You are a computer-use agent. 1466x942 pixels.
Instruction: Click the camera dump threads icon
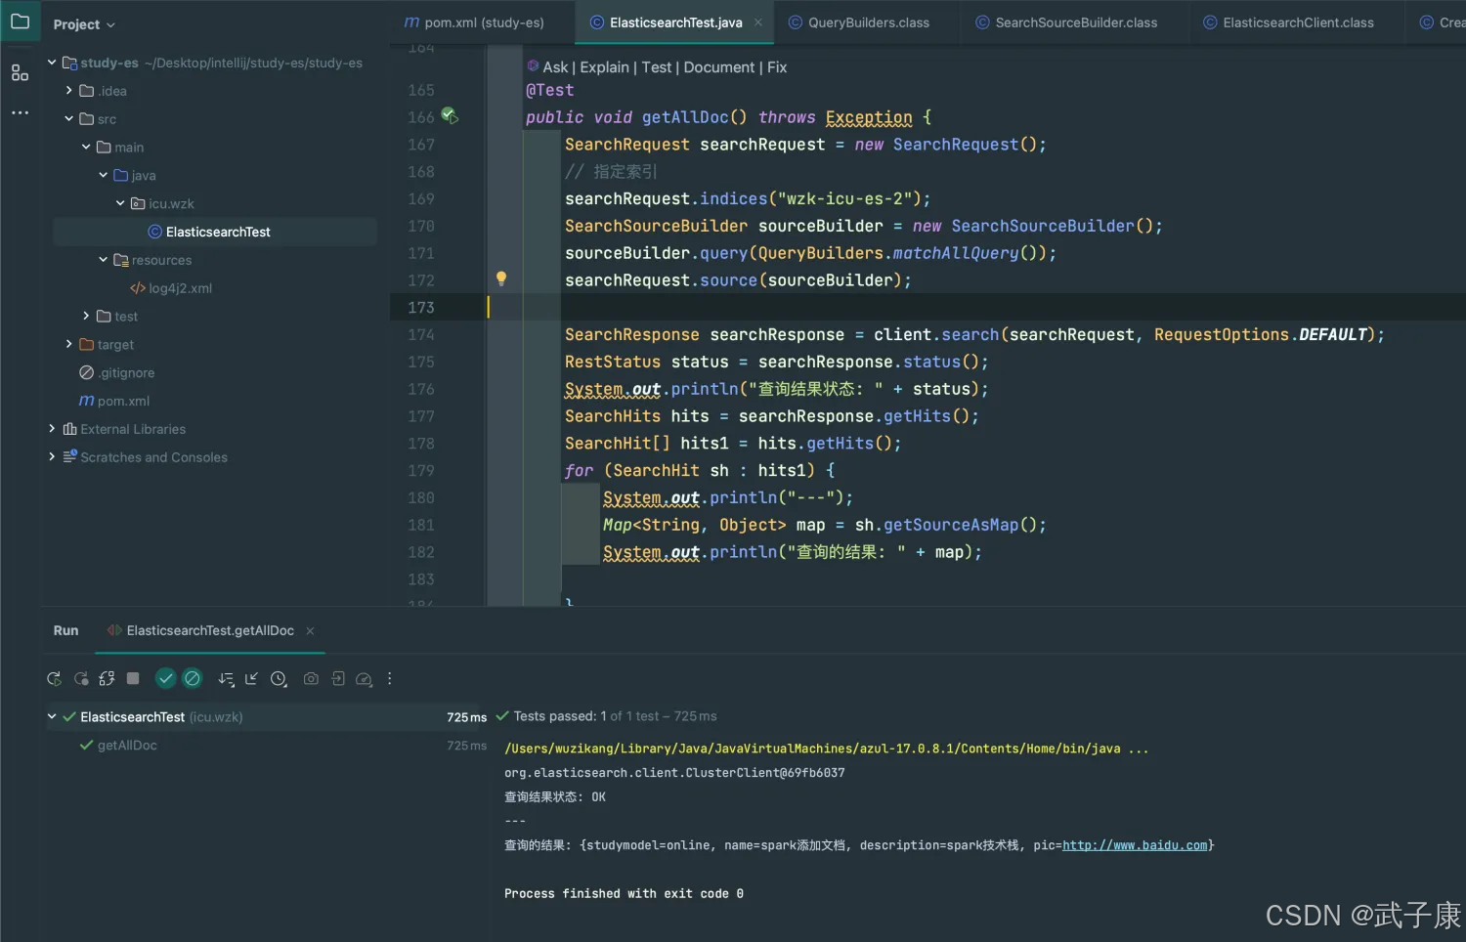(x=311, y=679)
